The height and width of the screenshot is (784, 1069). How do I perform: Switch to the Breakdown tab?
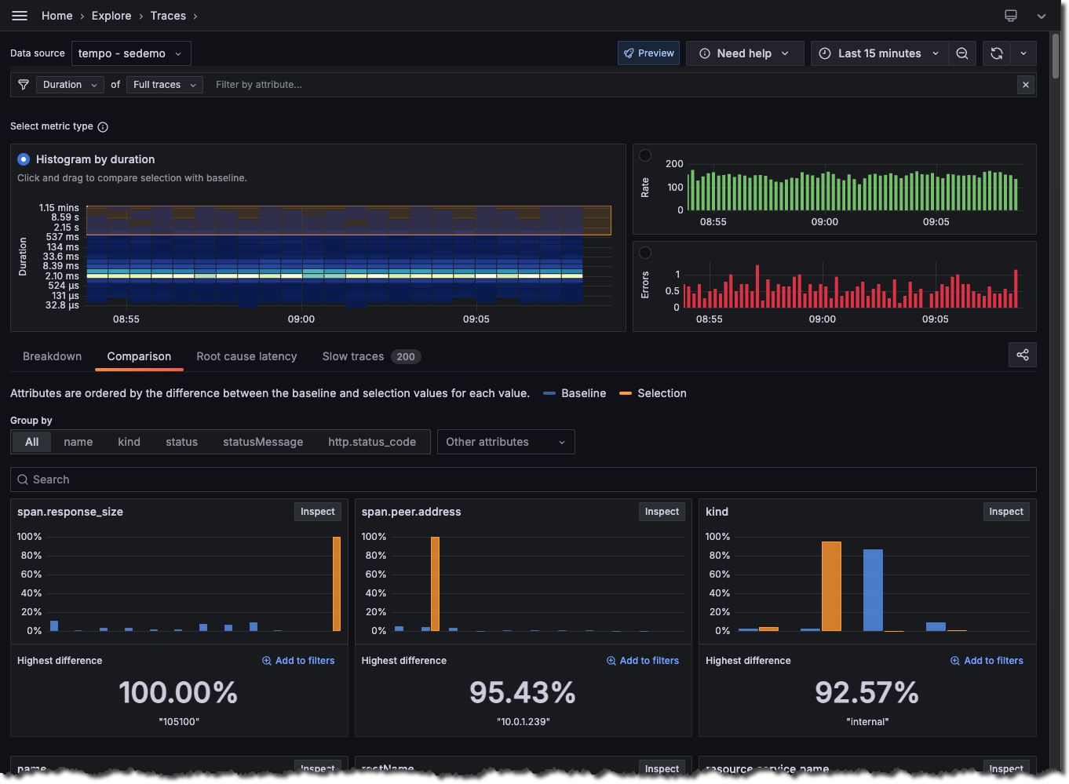coord(52,356)
